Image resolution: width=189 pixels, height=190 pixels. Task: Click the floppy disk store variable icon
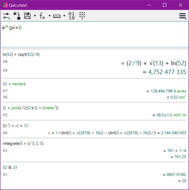(27, 16)
